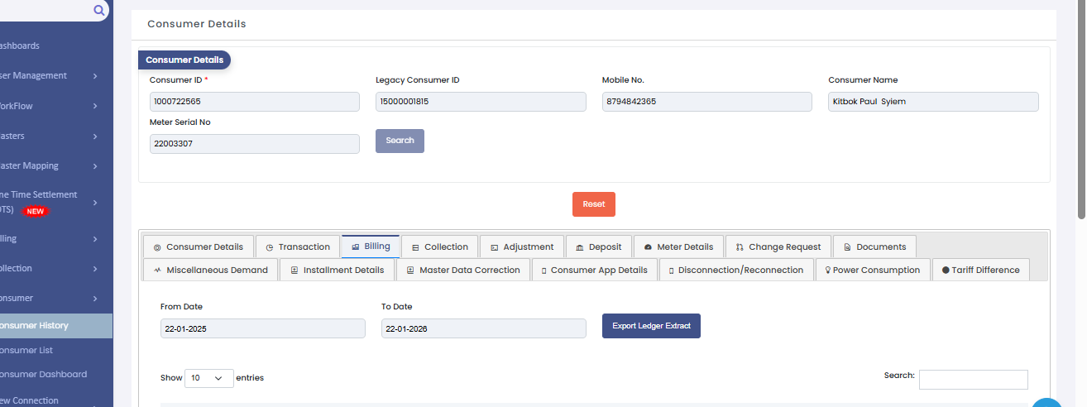Click the Collection tab icon
The image size is (1087, 407).
pyautogui.click(x=416, y=247)
